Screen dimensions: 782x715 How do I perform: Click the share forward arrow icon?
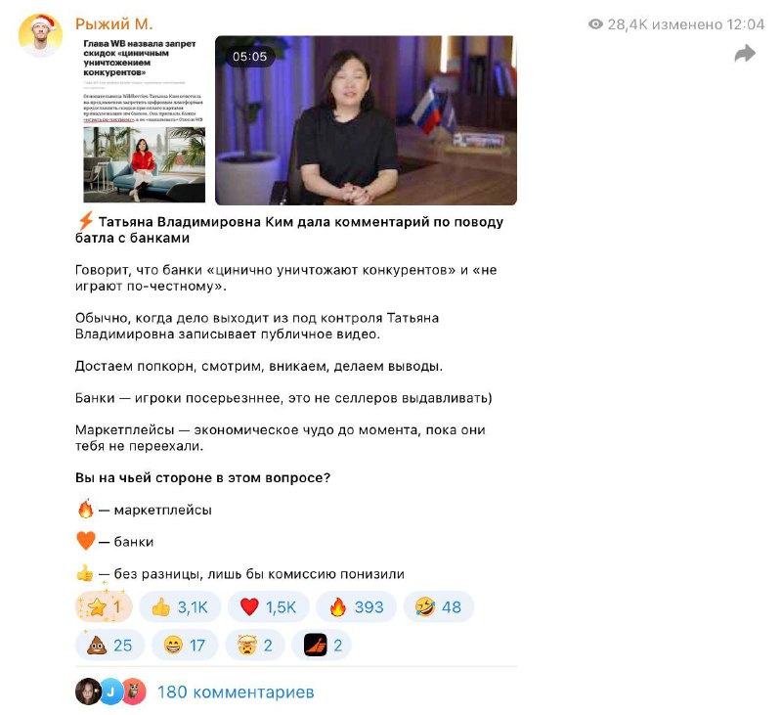(745, 54)
